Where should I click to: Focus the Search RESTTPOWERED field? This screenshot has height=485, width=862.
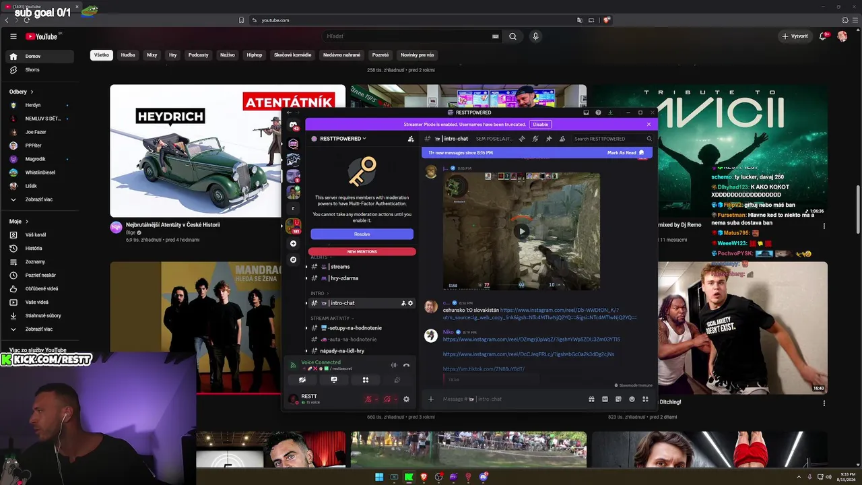tap(613, 139)
